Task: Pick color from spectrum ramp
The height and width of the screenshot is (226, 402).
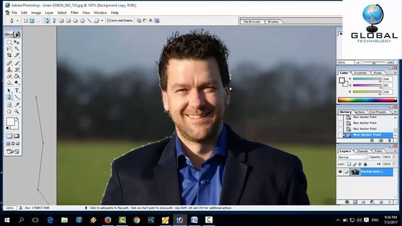Action: click(367, 100)
